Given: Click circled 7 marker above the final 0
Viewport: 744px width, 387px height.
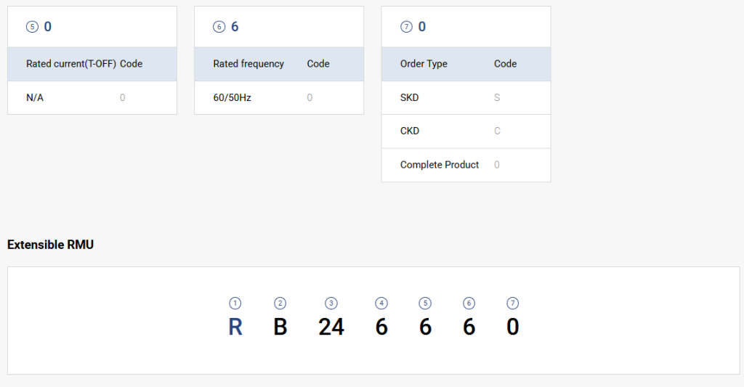Looking at the screenshot, I should 513,304.
